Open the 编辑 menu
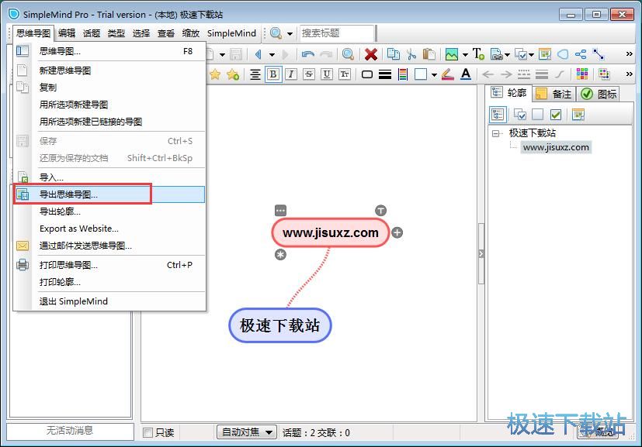 [67, 33]
